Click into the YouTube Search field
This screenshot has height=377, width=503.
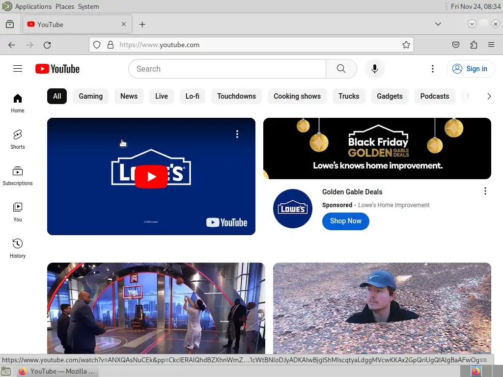pos(227,69)
